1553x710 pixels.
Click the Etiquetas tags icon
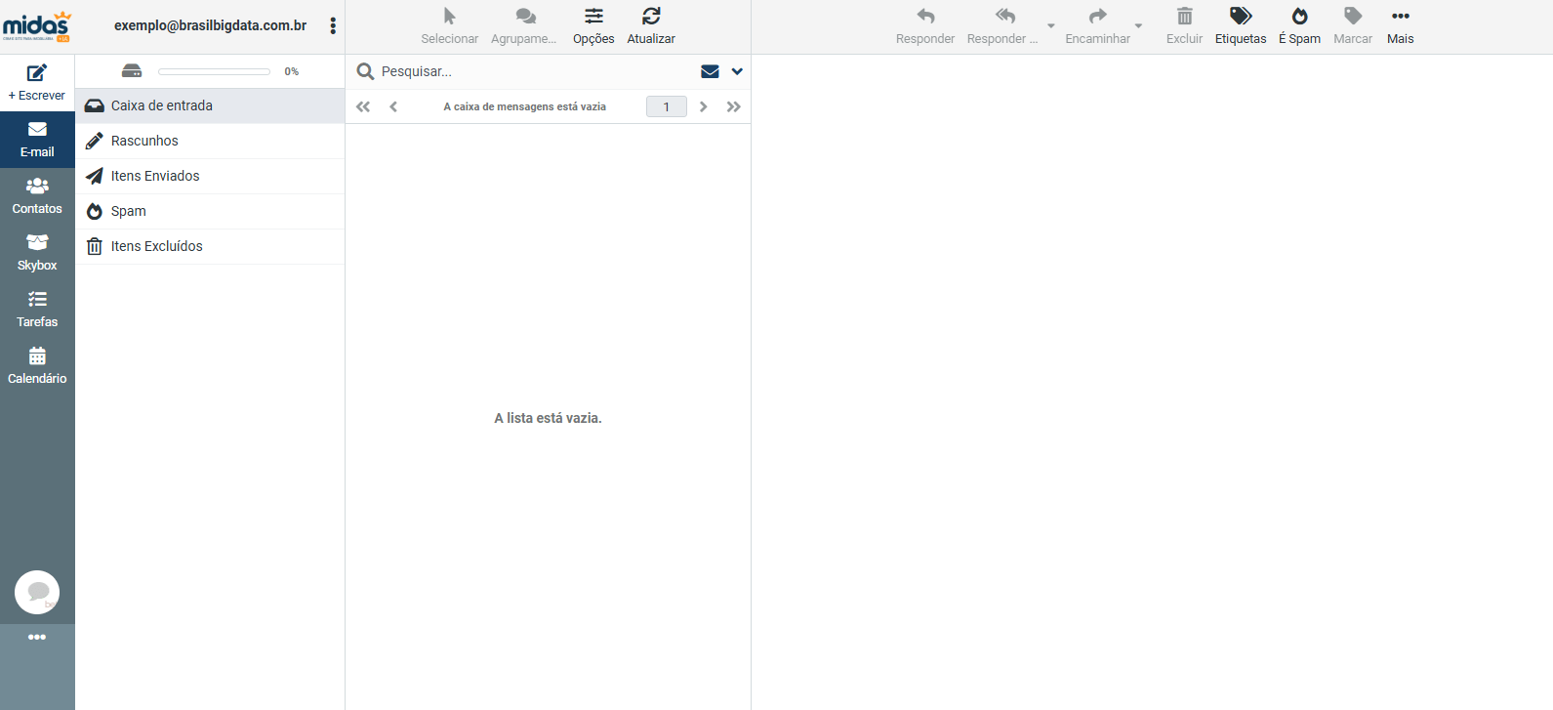pyautogui.click(x=1240, y=17)
